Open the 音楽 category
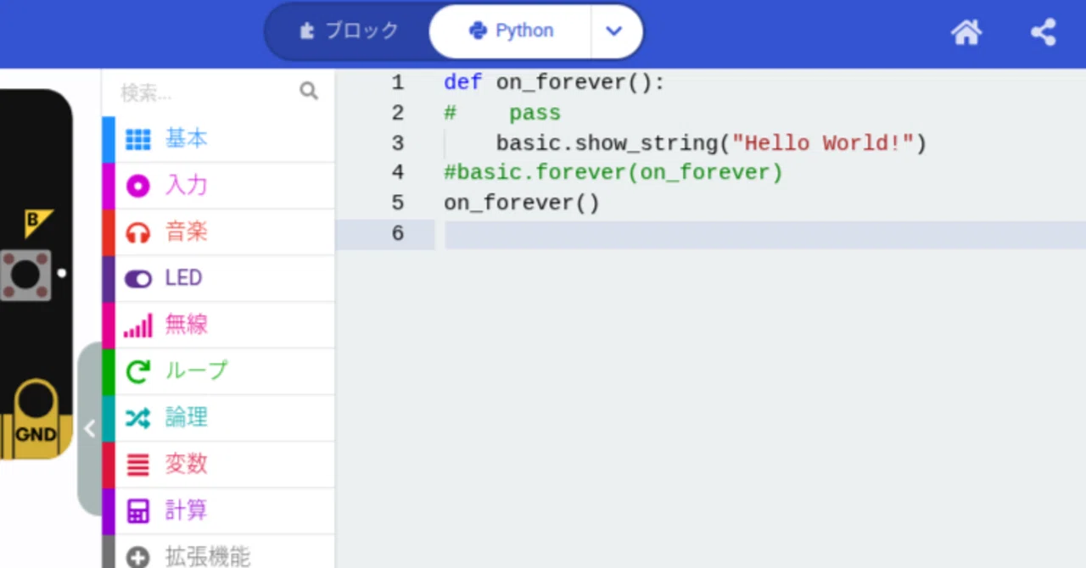The width and height of the screenshot is (1086, 568). pos(219,232)
